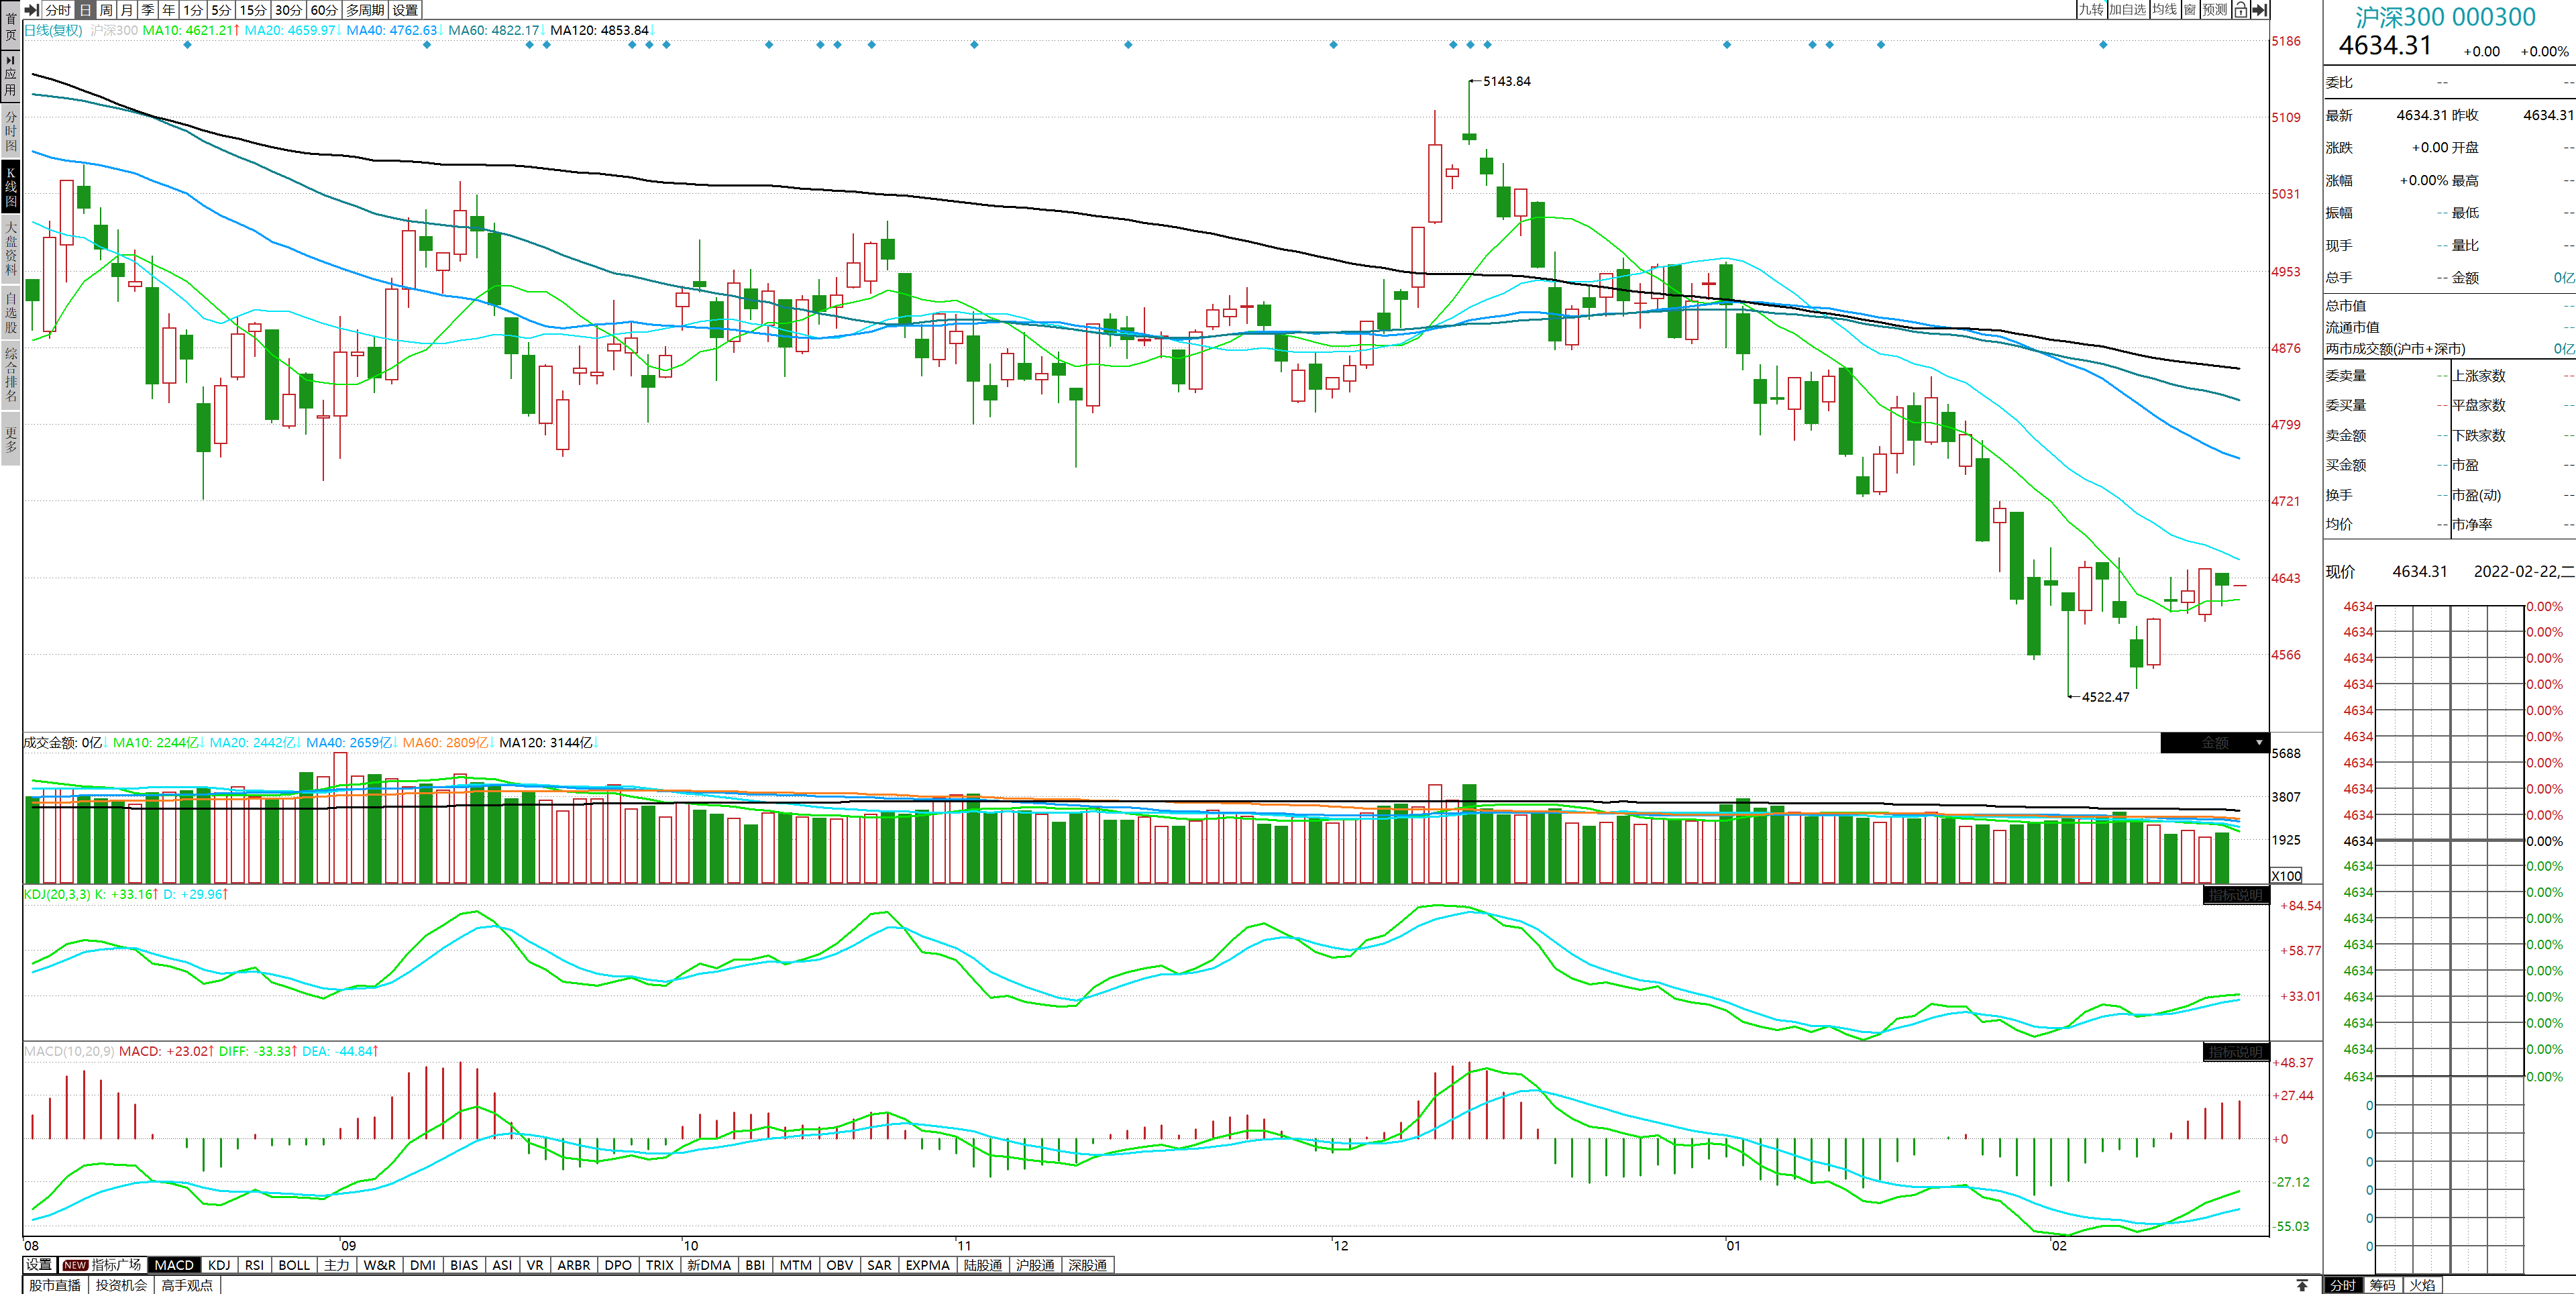Click the scroll-to-top arrow in bottom bar
Image resolution: width=2576 pixels, height=1294 pixels.
[x=2302, y=1285]
